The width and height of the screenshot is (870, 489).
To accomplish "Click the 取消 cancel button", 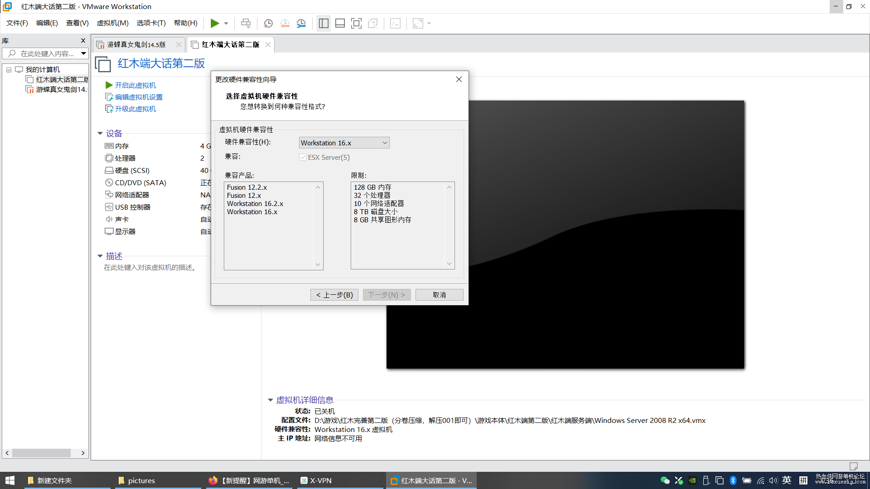I will pyautogui.click(x=440, y=295).
